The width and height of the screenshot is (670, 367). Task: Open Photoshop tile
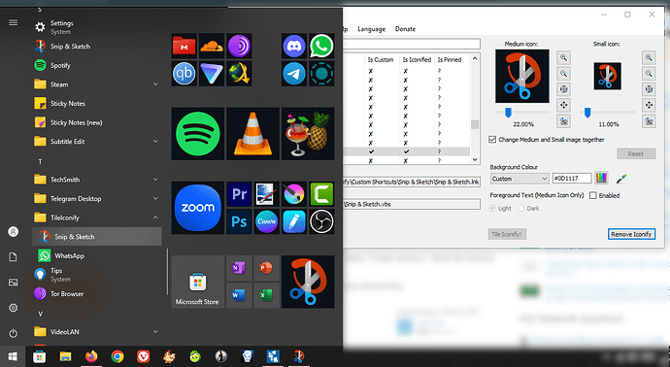239,221
